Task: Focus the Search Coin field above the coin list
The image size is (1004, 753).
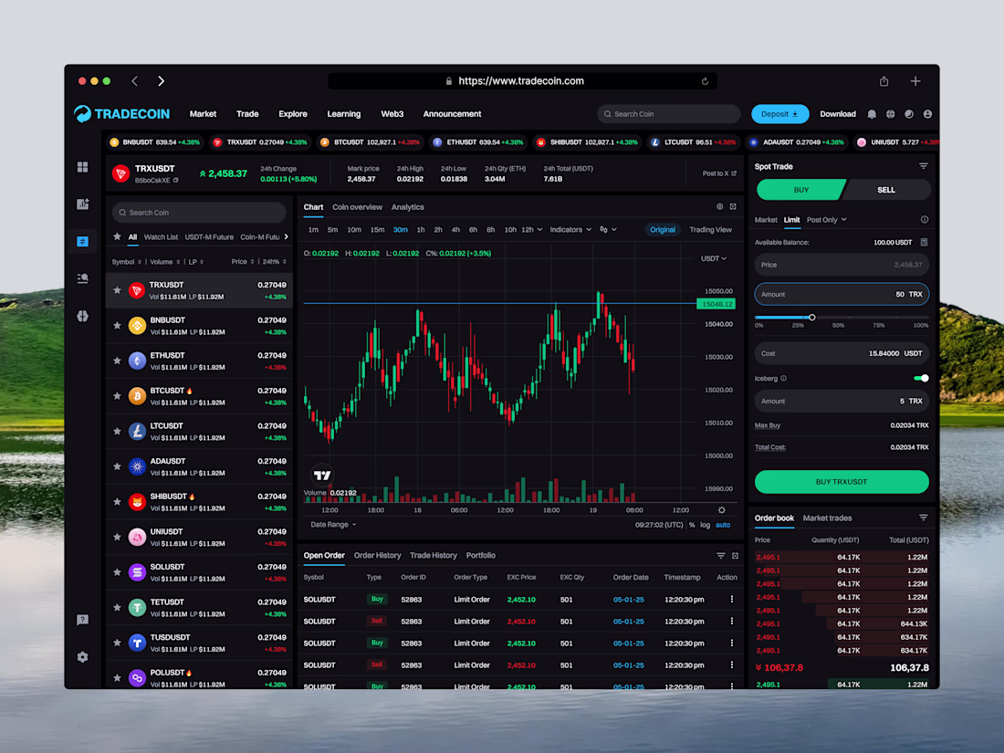Action: click(199, 213)
